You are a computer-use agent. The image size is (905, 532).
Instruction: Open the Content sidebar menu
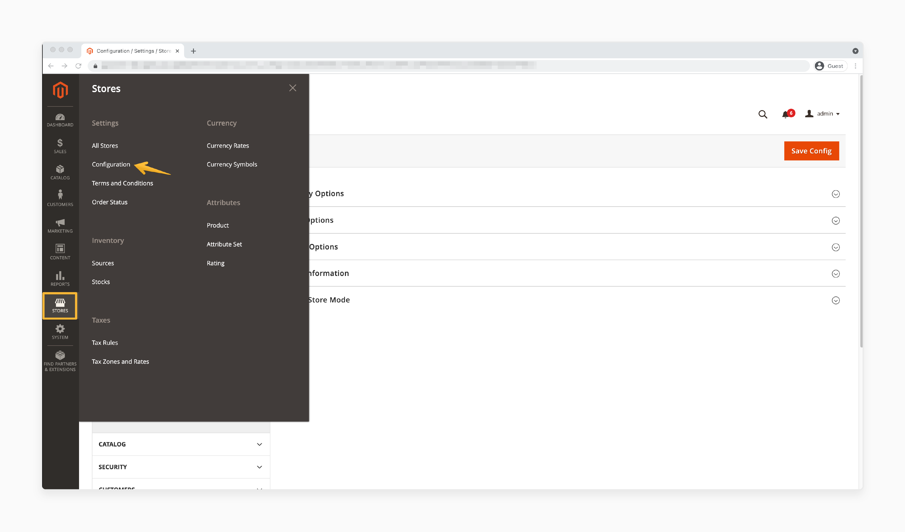coord(60,252)
